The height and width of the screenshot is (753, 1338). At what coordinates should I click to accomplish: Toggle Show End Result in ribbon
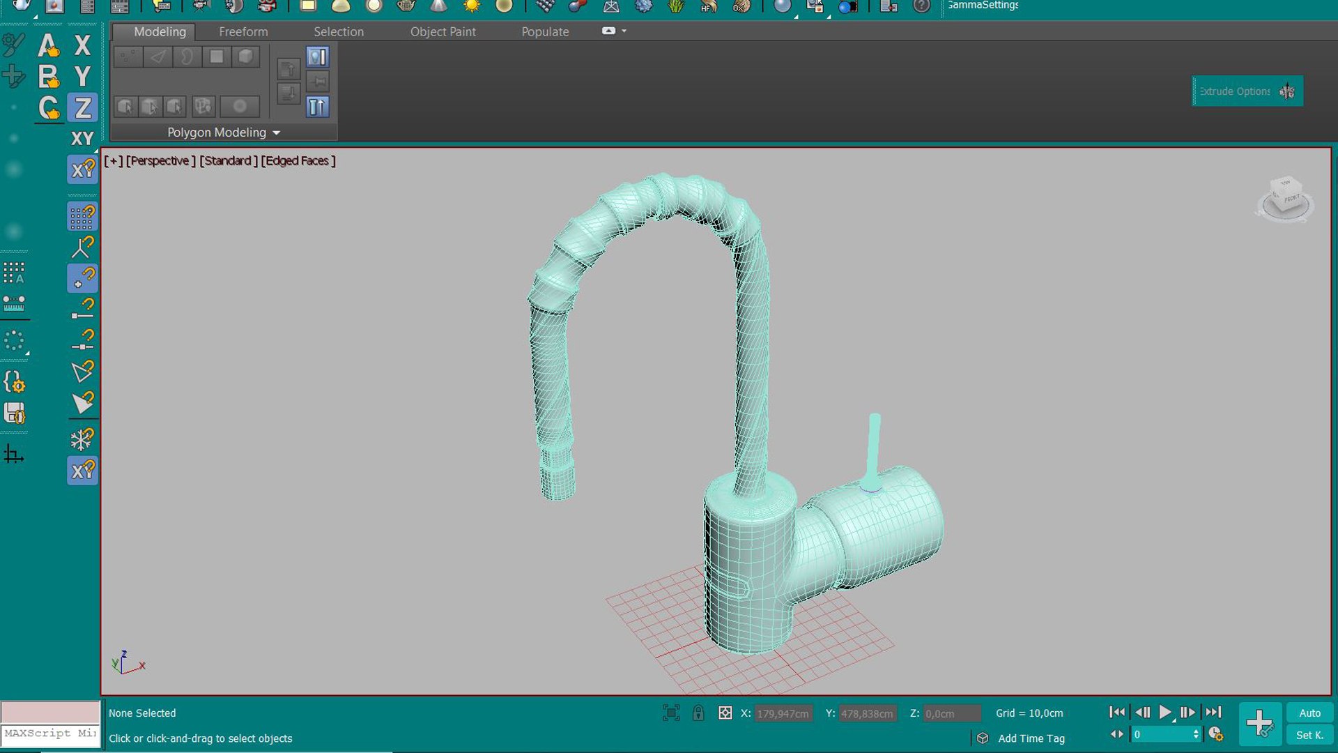[317, 107]
